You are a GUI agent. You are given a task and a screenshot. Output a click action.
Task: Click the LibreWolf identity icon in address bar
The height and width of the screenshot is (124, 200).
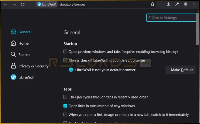(x=39, y=4)
